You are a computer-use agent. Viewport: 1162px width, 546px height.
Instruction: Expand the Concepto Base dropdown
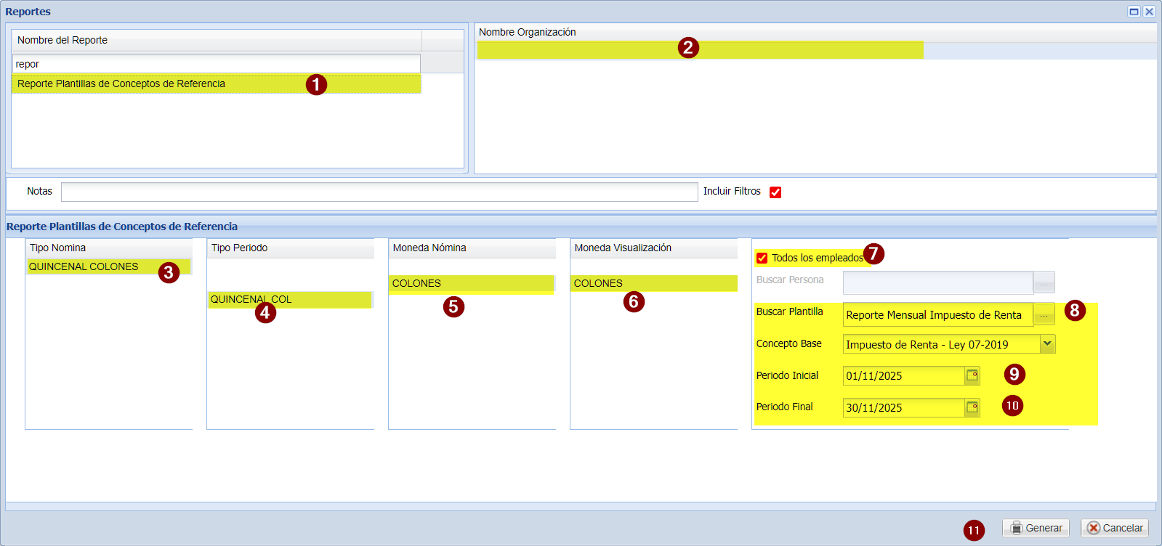[x=1047, y=344]
